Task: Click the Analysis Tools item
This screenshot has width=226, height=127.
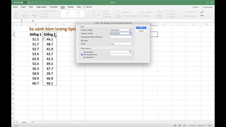Action: 190,12
